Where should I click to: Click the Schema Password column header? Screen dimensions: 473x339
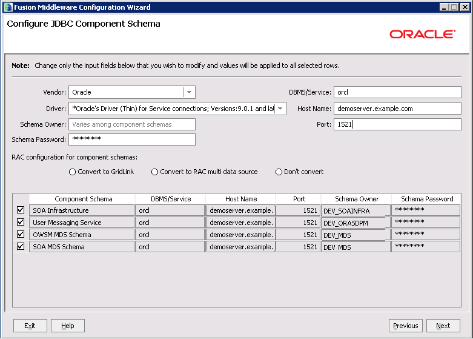point(427,199)
